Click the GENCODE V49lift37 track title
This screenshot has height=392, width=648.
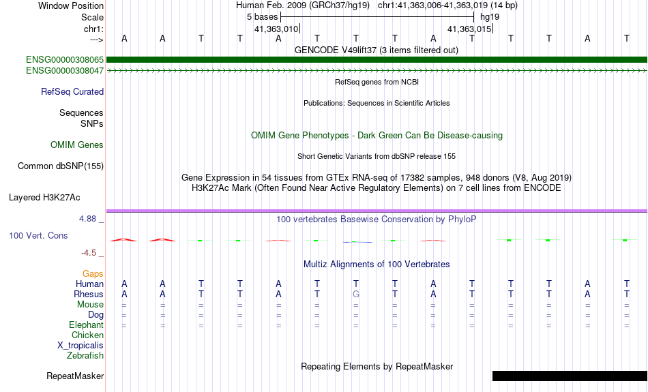click(377, 50)
